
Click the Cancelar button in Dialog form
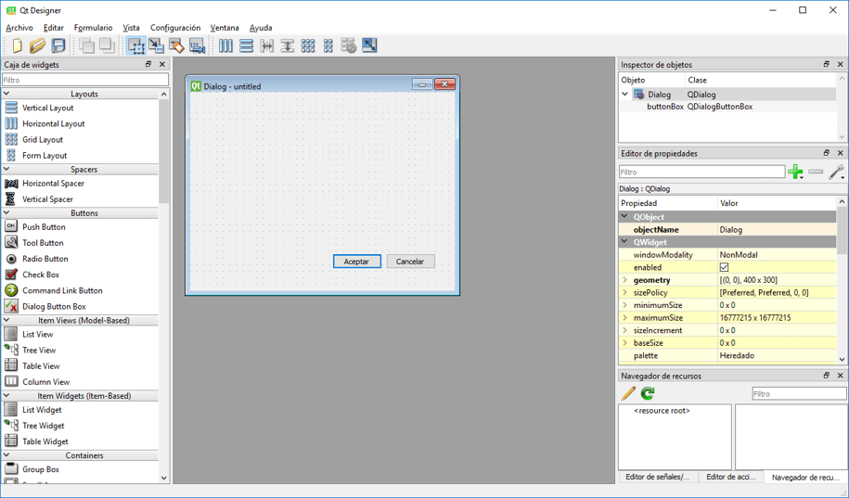tap(410, 262)
